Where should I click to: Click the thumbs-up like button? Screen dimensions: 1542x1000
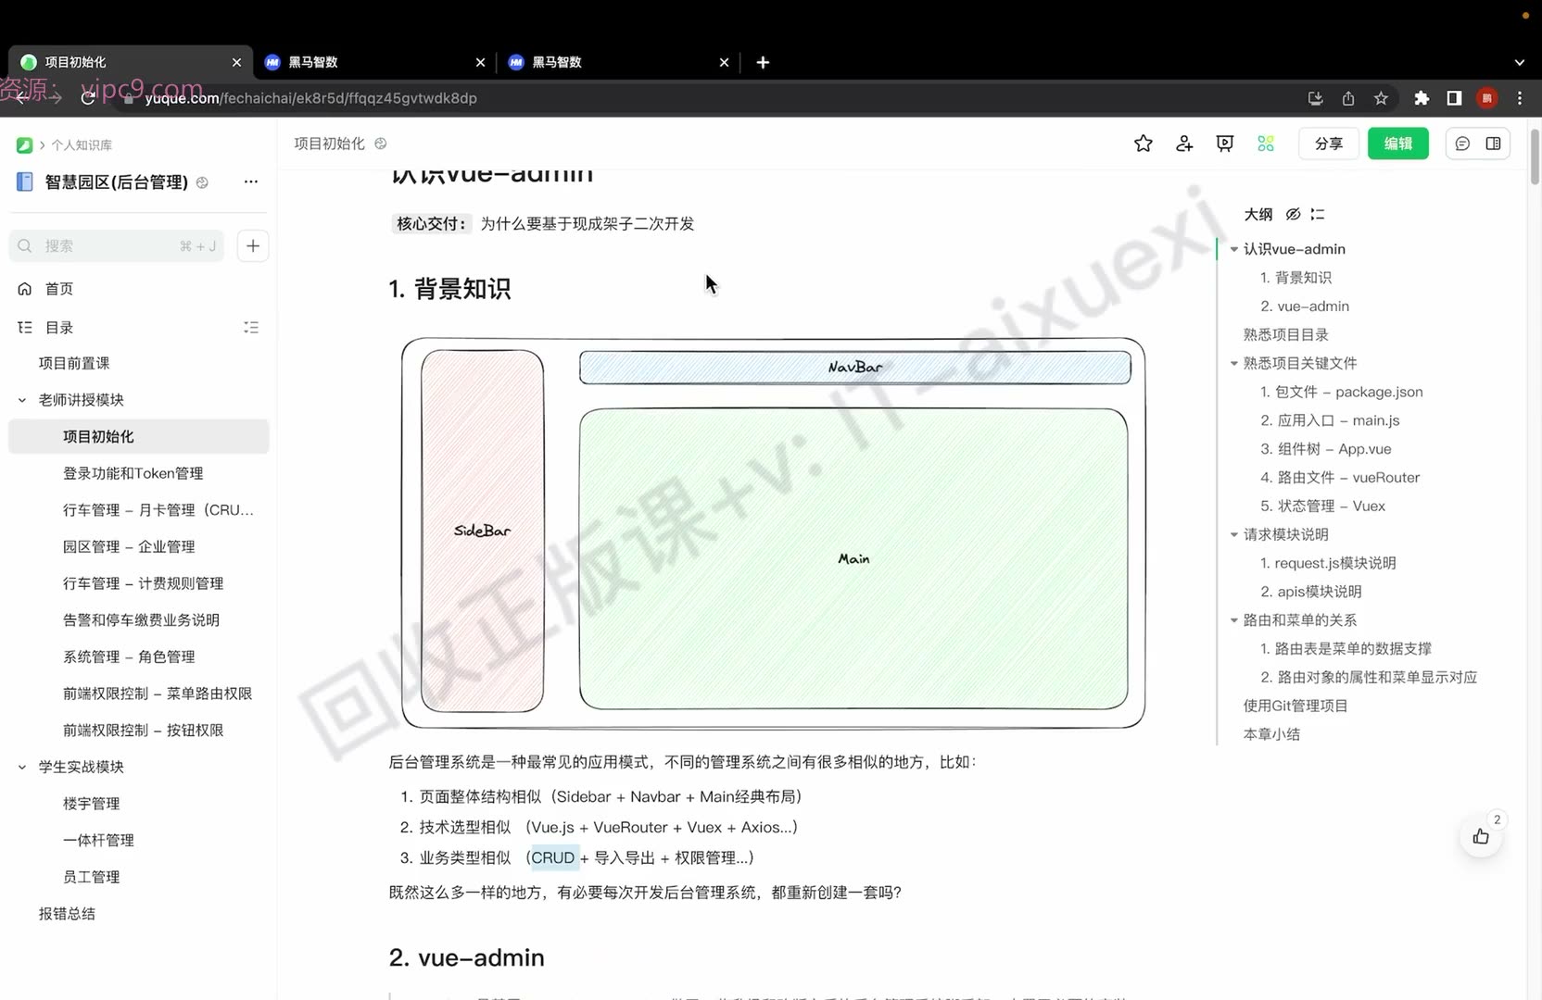coord(1481,837)
